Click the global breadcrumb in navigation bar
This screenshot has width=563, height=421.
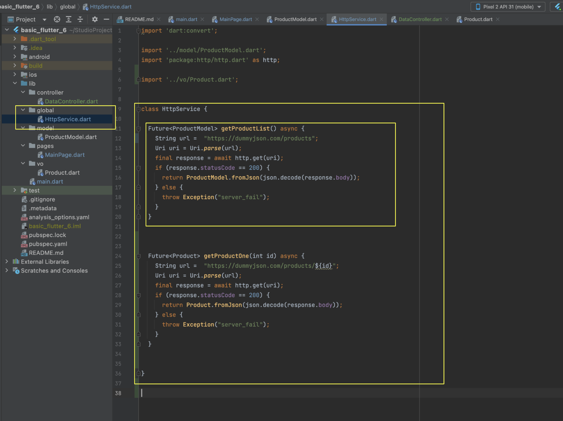click(x=68, y=7)
